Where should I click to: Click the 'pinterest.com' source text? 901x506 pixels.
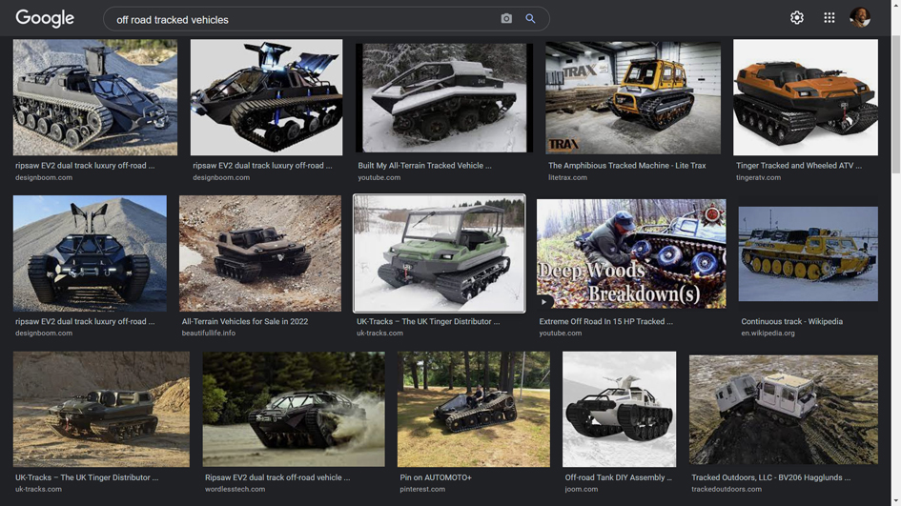click(422, 490)
